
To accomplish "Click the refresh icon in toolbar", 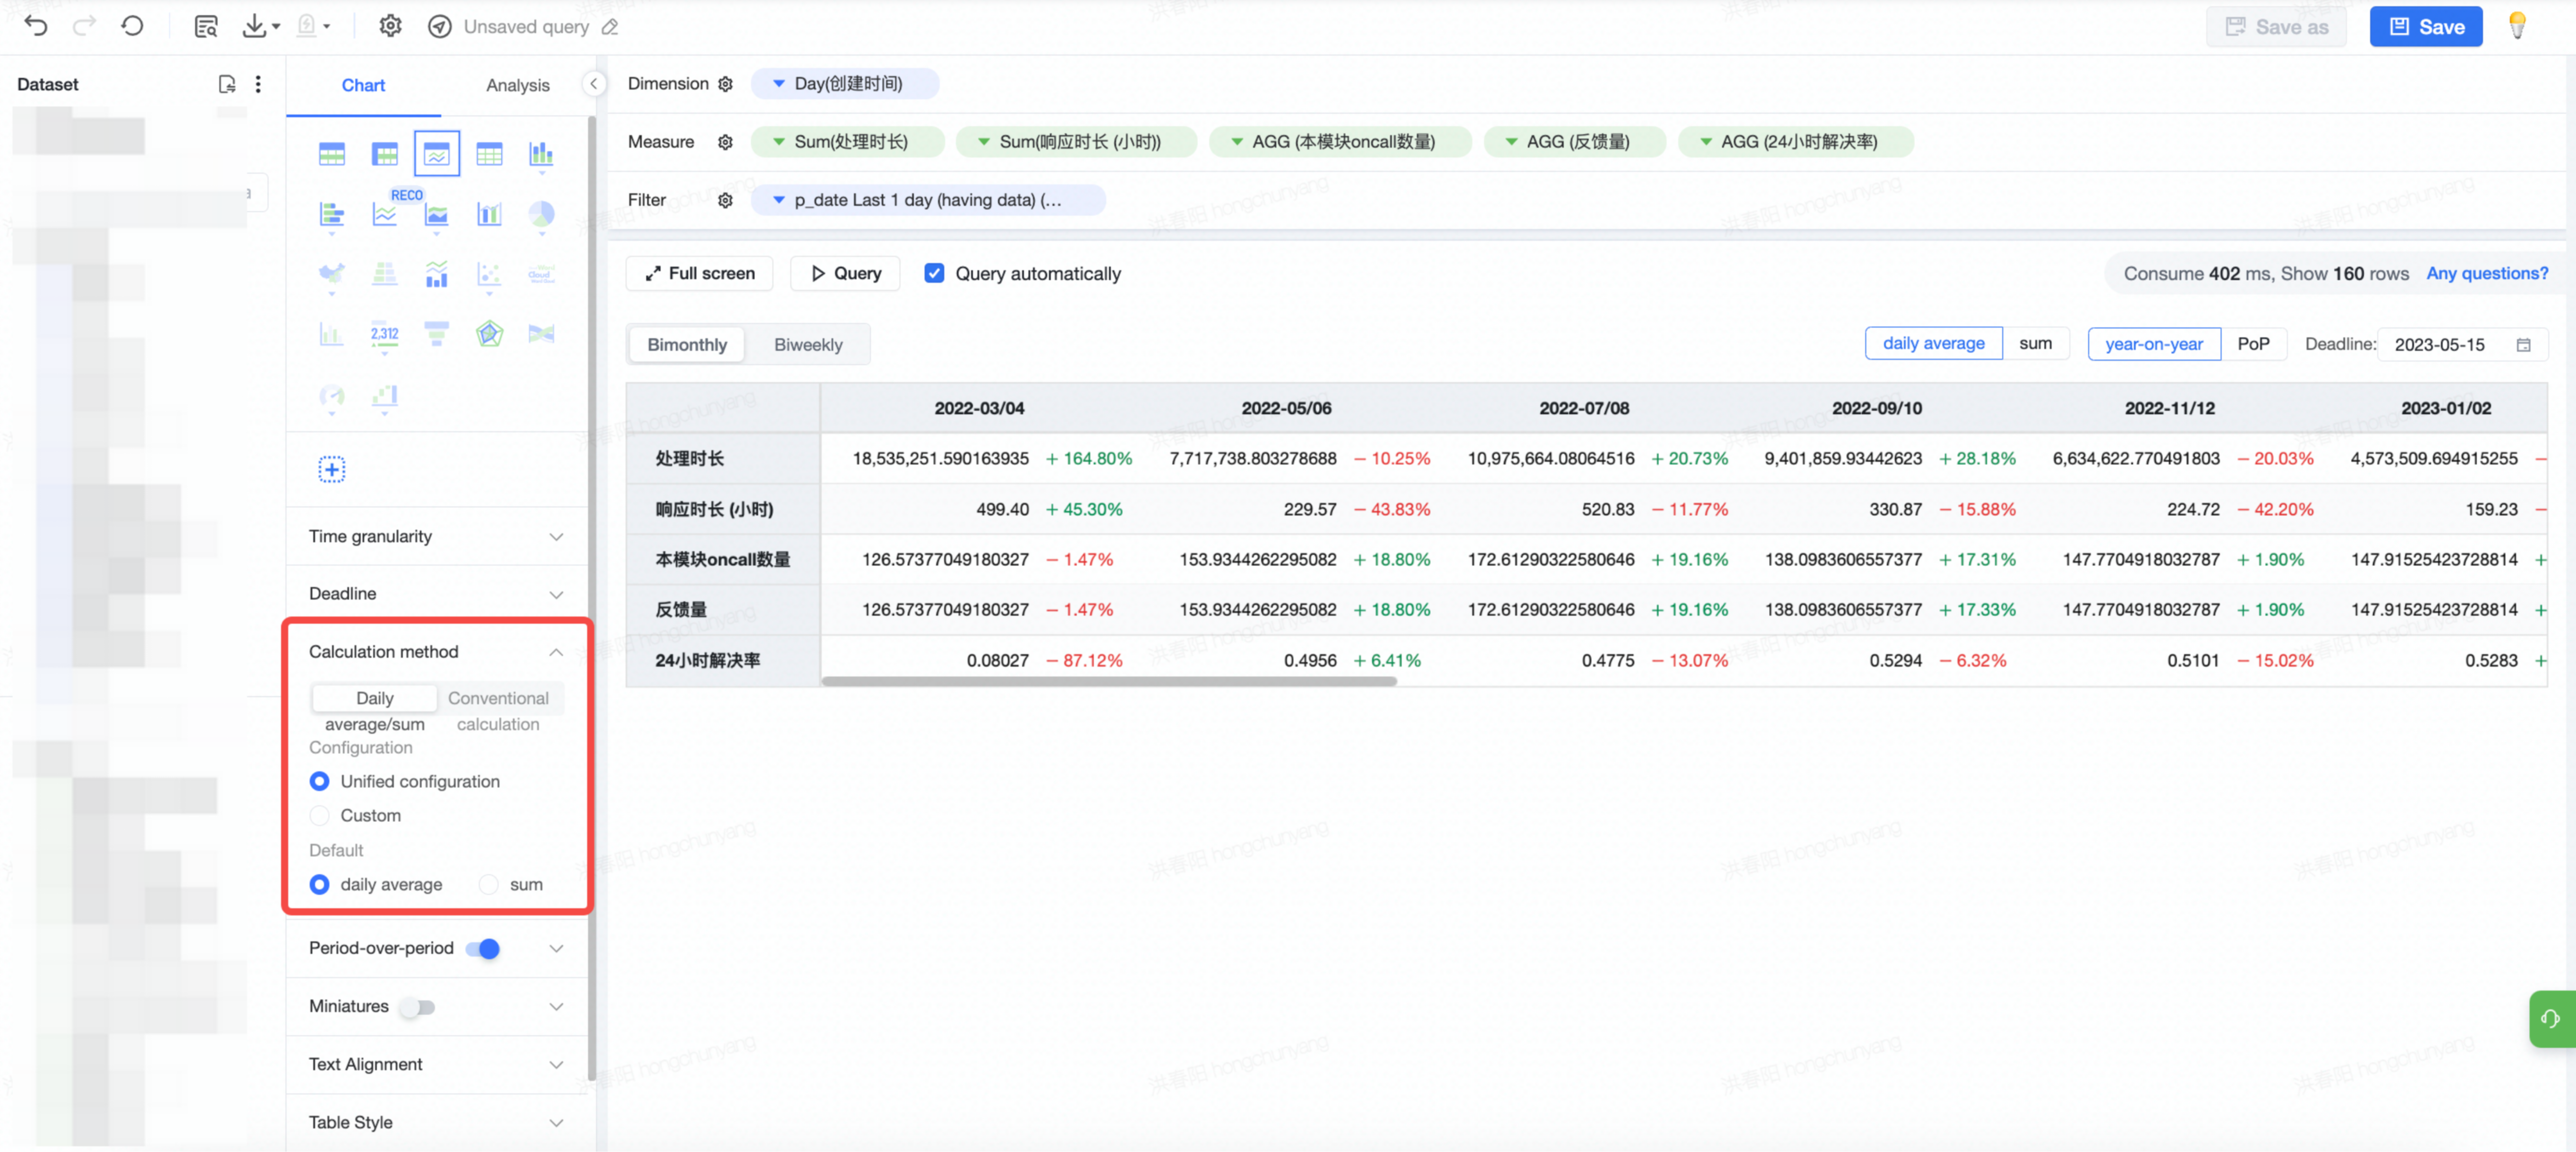I will (132, 26).
